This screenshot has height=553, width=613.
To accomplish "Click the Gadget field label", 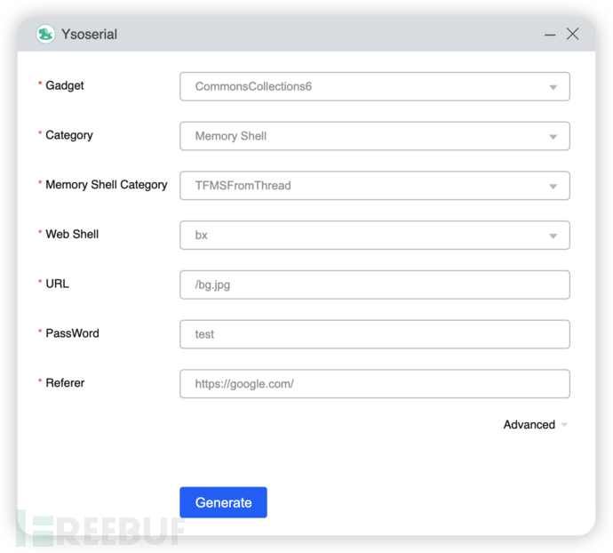I will click(x=65, y=85).
